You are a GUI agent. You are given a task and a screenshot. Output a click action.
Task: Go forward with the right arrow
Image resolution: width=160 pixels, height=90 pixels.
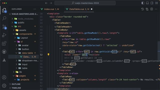click(51, 3)
